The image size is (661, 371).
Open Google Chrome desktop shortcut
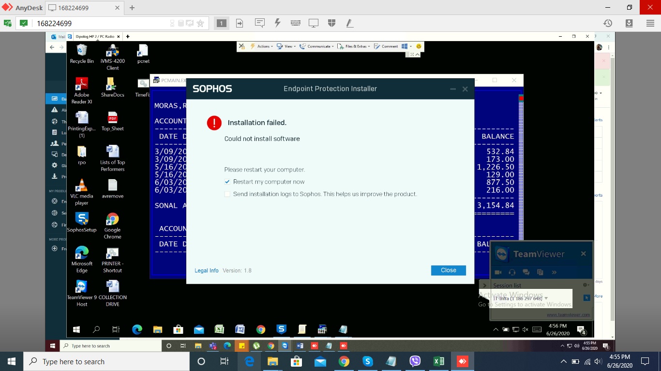113,226
